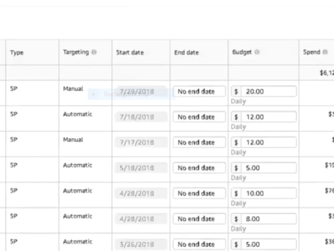Click the Spend column info icon
This screenshot has height=251, width=334.
325,52
